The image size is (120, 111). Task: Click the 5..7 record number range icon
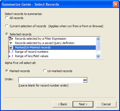tap(11, 52)
